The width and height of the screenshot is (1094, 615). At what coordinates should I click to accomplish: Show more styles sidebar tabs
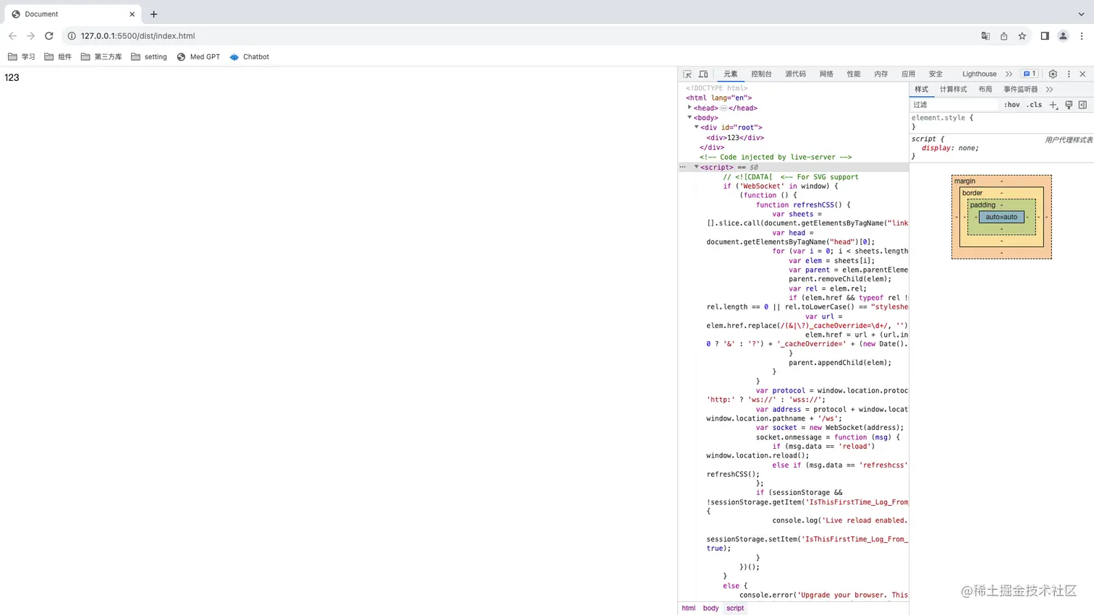1050,89
